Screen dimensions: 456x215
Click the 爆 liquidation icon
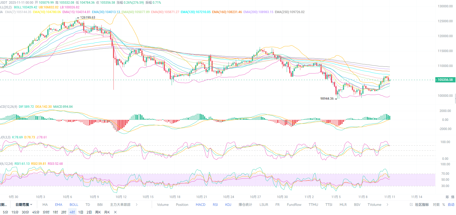click(x=453, y=197)
